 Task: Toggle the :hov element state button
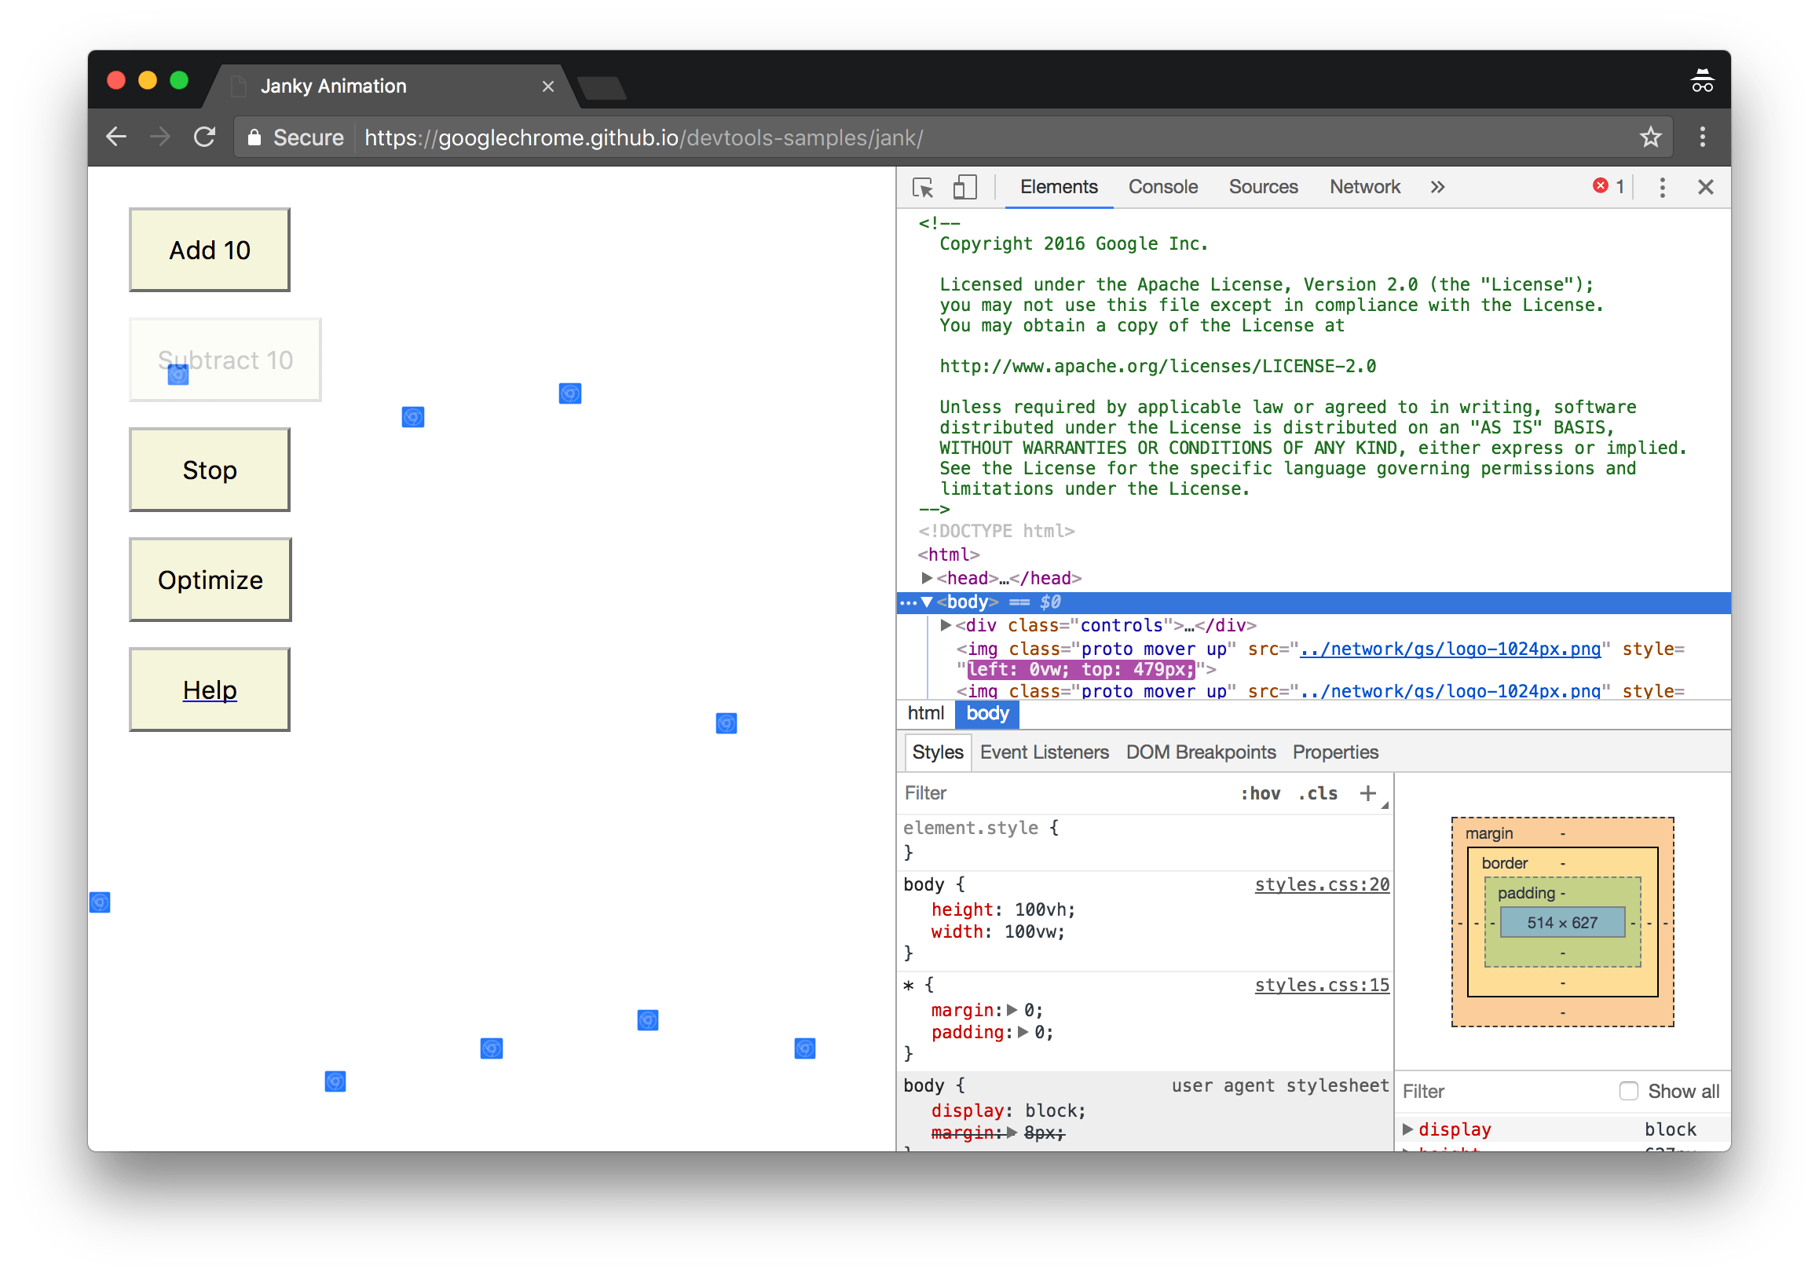1260,794
